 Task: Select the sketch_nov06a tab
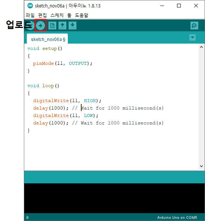(47, 39)
